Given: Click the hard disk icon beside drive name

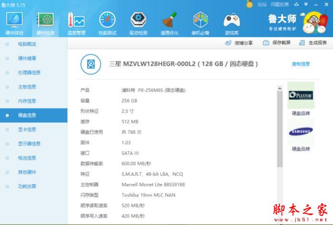Looking at the screenshot, I should tap(91, 64).
